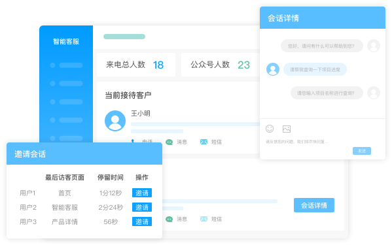Screen dimensions: 392x245
Task: Click the lower 短信 envelope icon
Action: pos(204,219)
